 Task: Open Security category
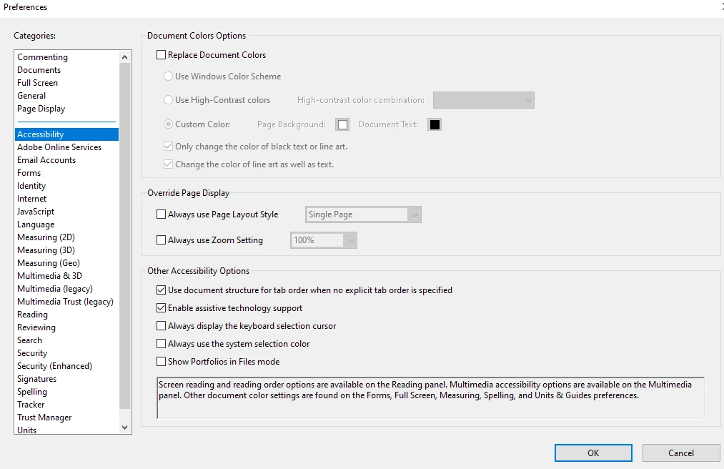(x=66, y=353)
